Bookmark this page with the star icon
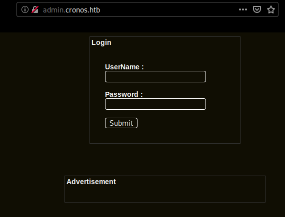Image resolution: width=285 pixels, height=217 pixels. tap(271, 9)
